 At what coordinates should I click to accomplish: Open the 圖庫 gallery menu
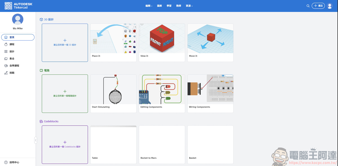coord(159,6)
